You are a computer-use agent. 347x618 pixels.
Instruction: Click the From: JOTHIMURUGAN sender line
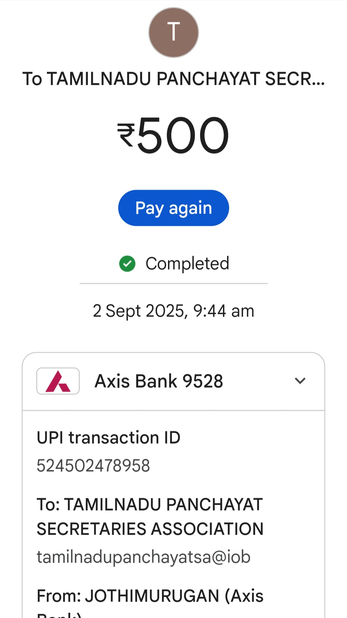coord(150,596)
